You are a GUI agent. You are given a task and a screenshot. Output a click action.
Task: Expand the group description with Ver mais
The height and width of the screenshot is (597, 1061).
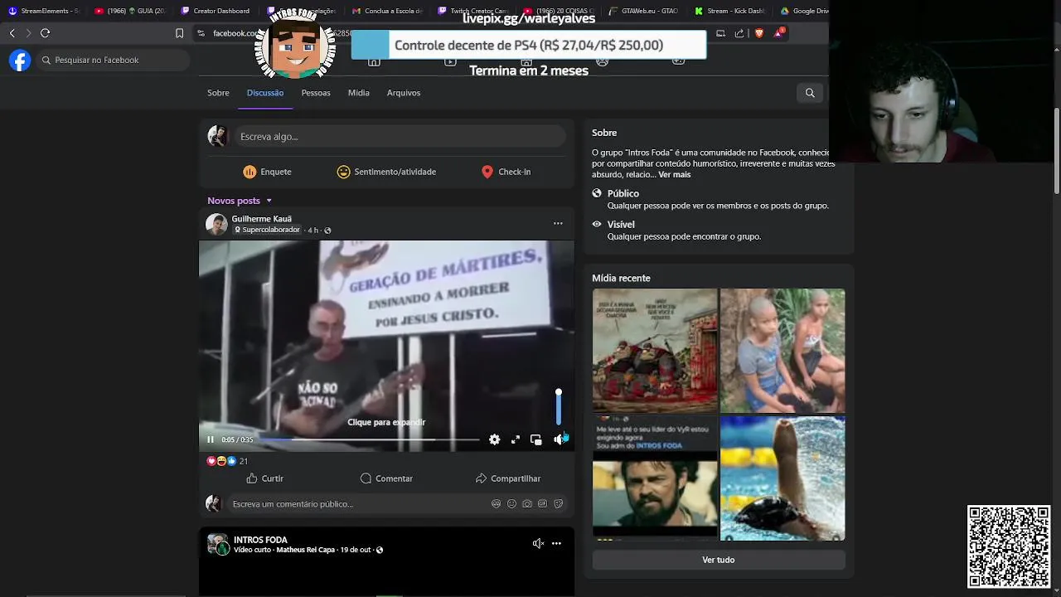674,175
